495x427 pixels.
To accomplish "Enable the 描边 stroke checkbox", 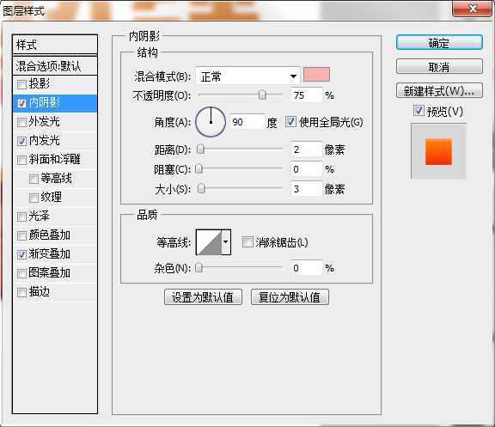I will (21, 292).
